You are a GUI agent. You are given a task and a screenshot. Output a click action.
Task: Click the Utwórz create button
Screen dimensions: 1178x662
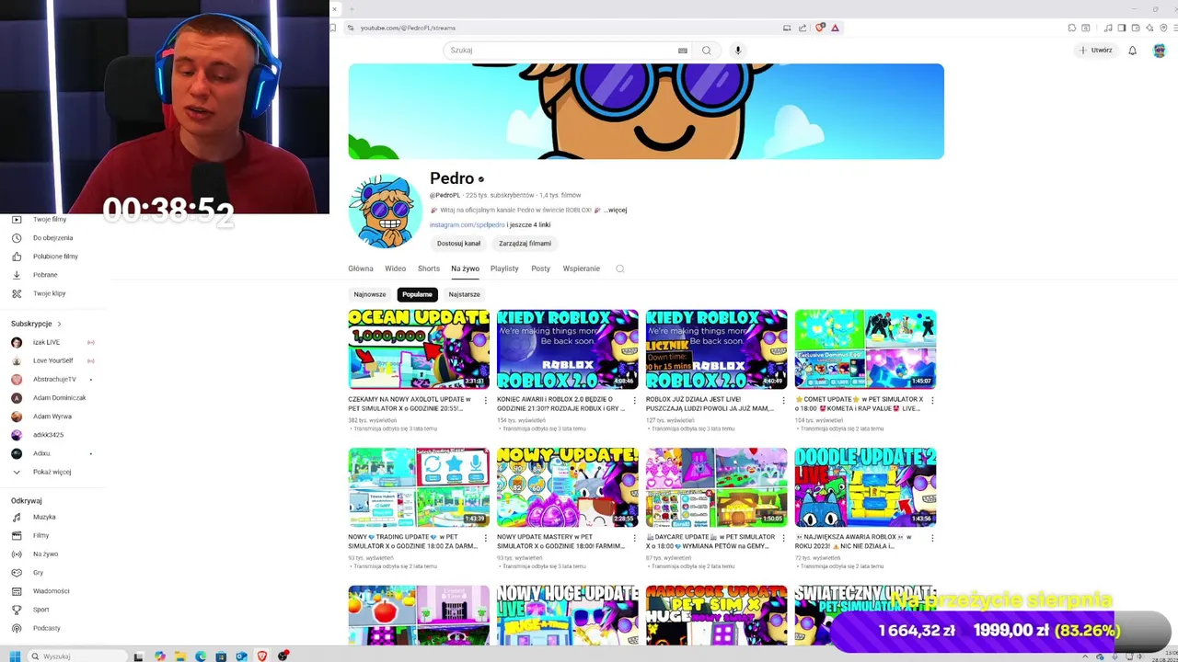pos(1096,51)
